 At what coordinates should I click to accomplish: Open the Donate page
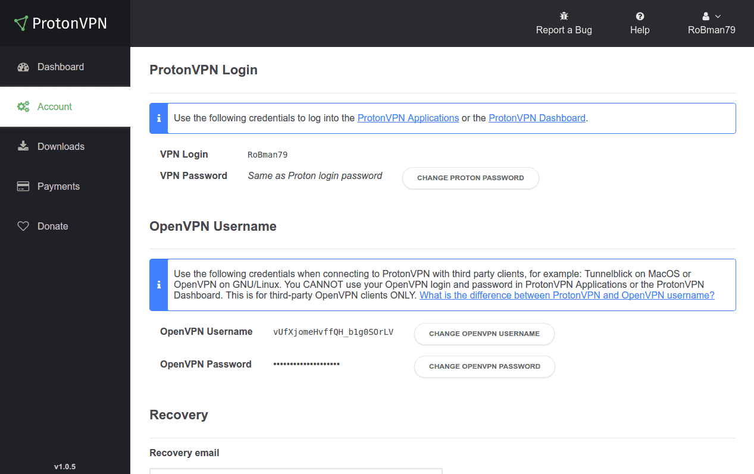65,226
